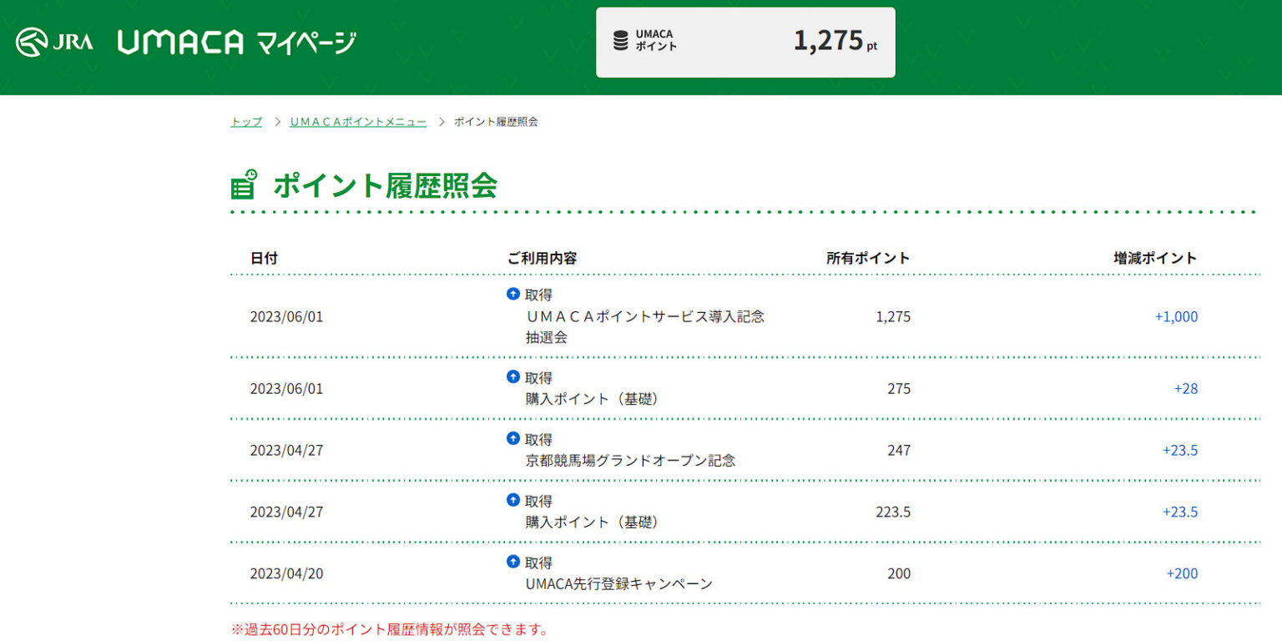Open the UMACAポイントメニュー breadcrumb link

(x=358, y=121)
